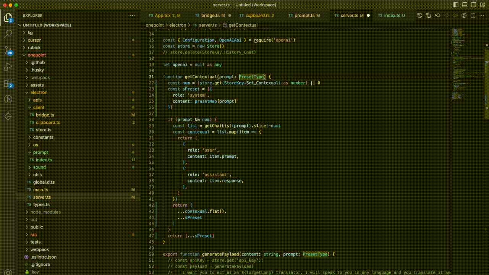Switch to the clipboard.ts tab
The height and width of the screenshot is (275, 489).
(x=257, y=16)
